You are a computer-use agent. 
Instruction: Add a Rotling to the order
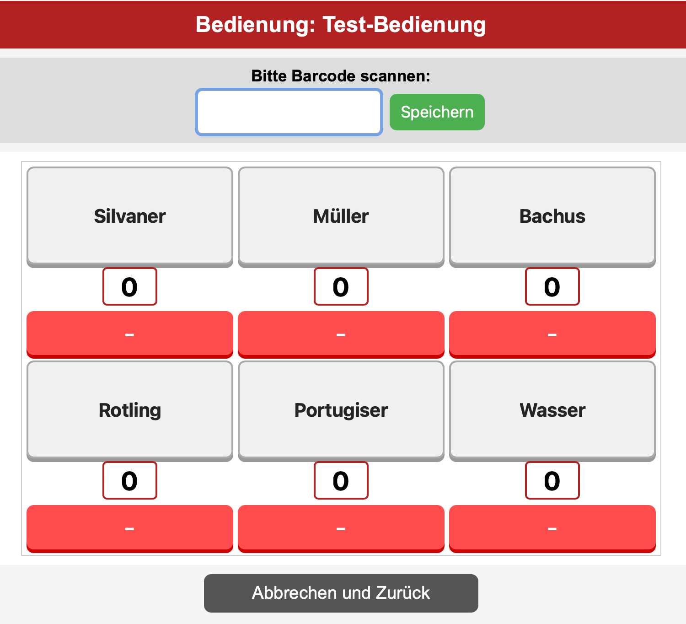pos(130,410)
